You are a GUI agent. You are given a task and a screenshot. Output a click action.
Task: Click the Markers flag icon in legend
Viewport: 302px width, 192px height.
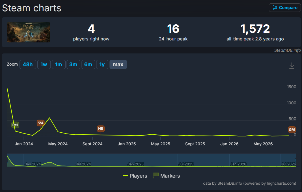156,175
